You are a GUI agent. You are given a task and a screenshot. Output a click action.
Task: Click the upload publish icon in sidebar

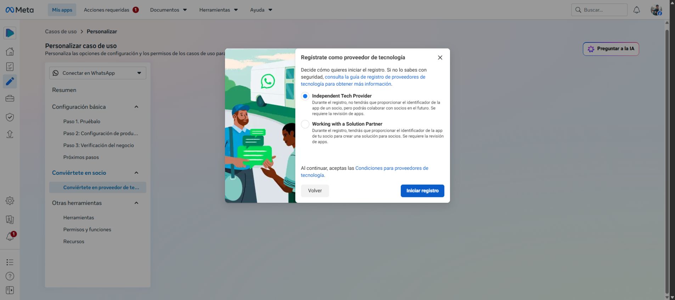pyautogui.click(x=10, y=134)
